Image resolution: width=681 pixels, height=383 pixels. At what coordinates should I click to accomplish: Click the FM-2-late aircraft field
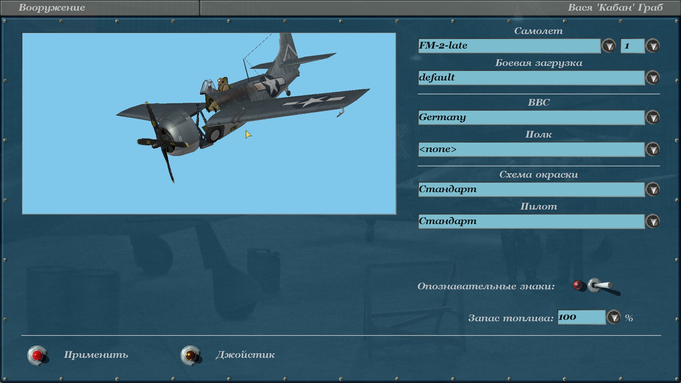(509, 46)
